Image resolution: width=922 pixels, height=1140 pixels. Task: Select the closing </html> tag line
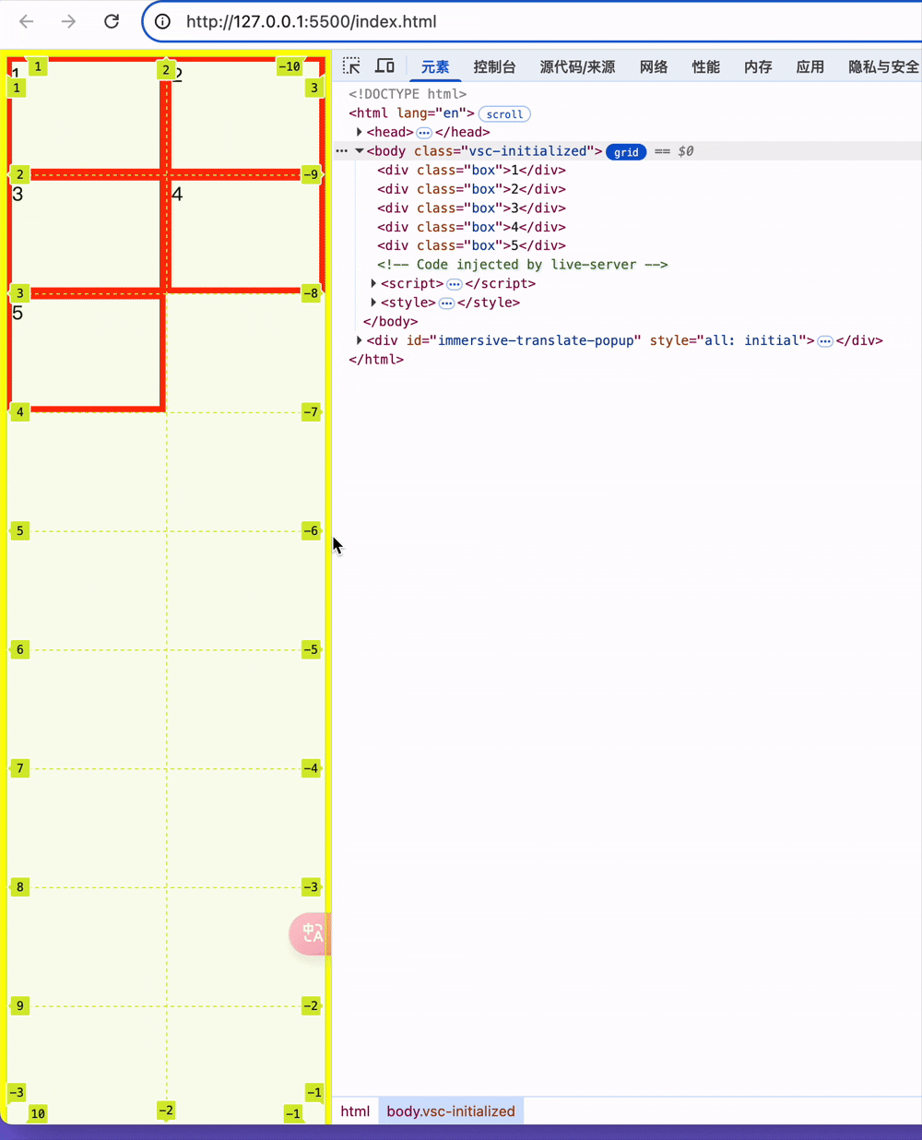(x=376, y=359)
